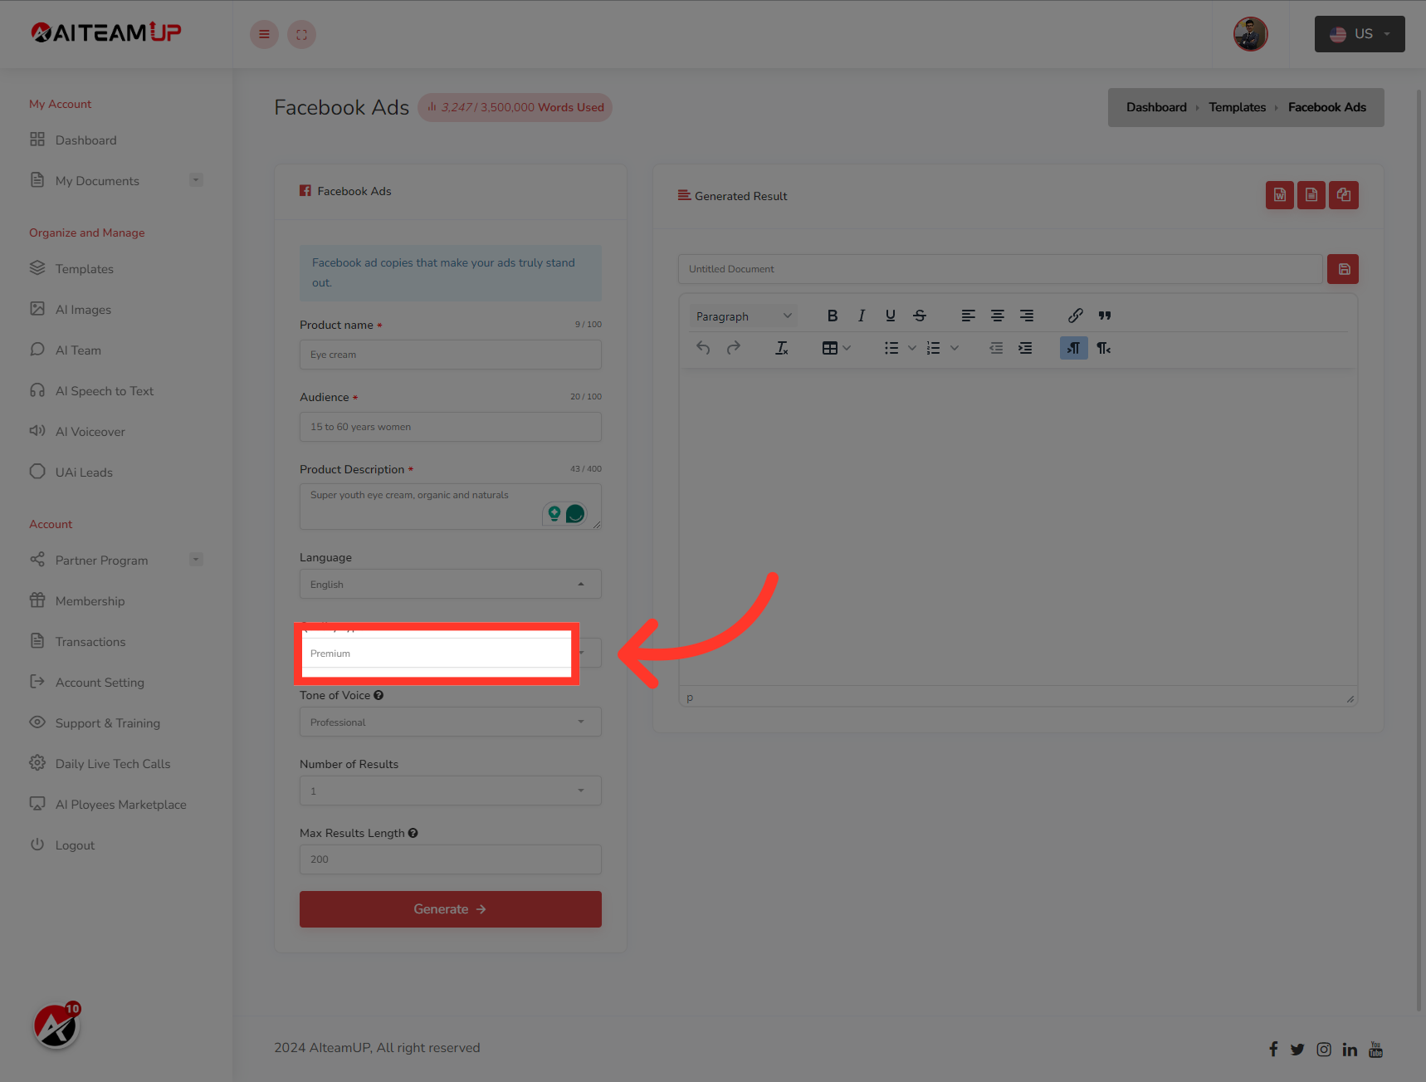This screenshot has width=1426, height=1082.
Task: Open the Paragraph style dropdown
Action: coord(743,316)
